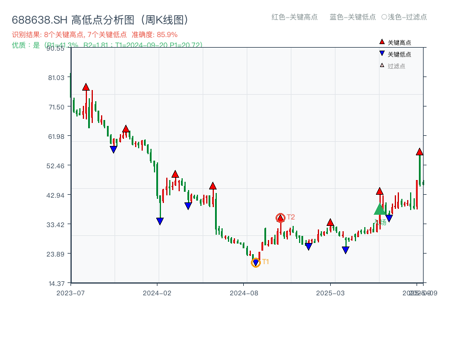The height and width of the screenshot is (353, 470).
Task: Click the red-circled T2 high point marker
Action: [x=280, y=217]
